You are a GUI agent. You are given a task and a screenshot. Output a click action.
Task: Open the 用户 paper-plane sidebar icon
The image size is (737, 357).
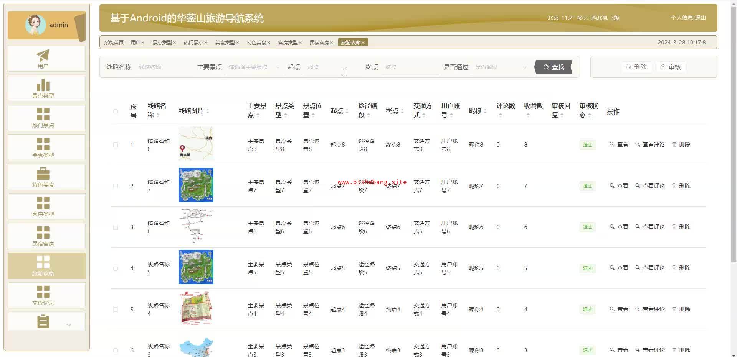pyautogui.click(x=43, y=56)
